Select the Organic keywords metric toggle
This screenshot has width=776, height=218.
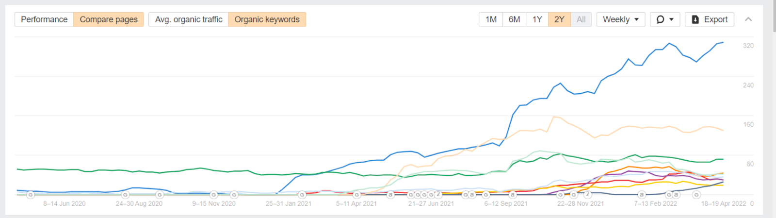pos(267,19)
